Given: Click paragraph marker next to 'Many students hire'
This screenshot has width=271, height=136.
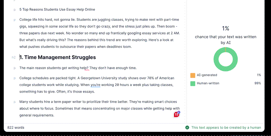Looking at the screenshot, I should coord(15,102).
